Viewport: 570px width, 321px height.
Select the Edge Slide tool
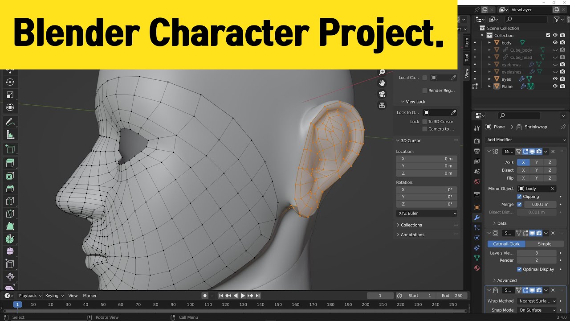pyautogui.click(x=10, y=264)
